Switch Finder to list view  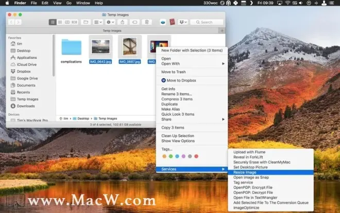[60, 22]
